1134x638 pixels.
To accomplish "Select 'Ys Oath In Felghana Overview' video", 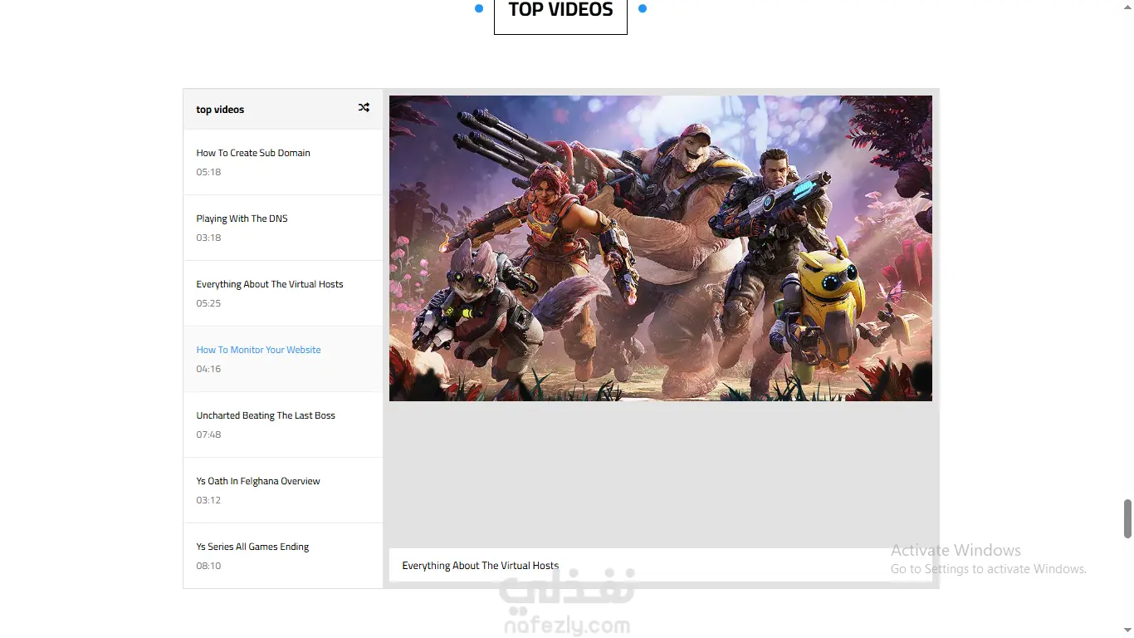I will point(283,490).
